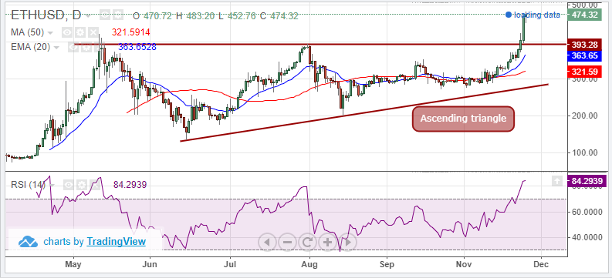
Task: Move chart right using right arrow button
Action: pos(347,242)
